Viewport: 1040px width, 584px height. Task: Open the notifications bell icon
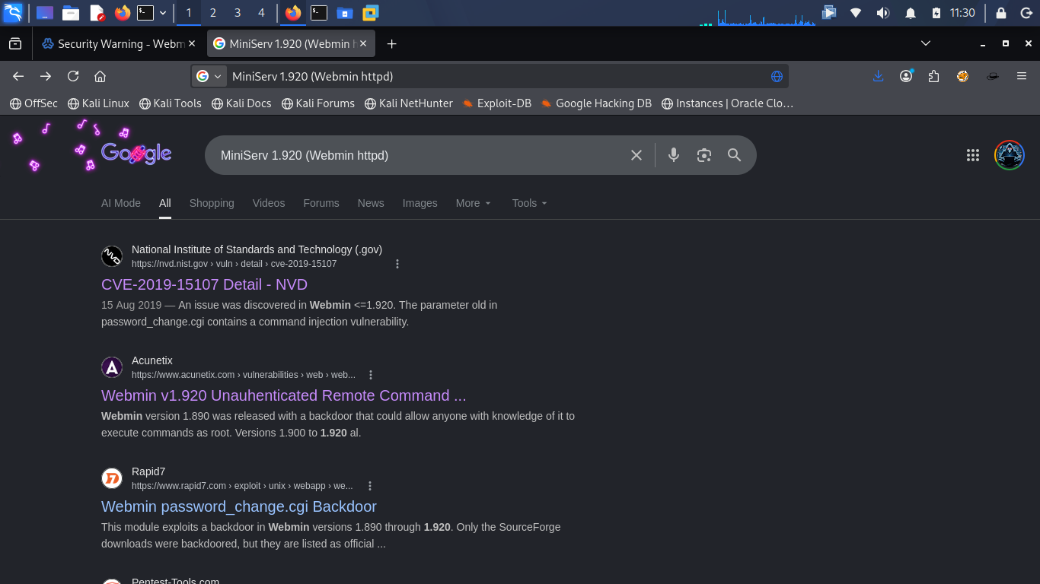click(910, 13)
